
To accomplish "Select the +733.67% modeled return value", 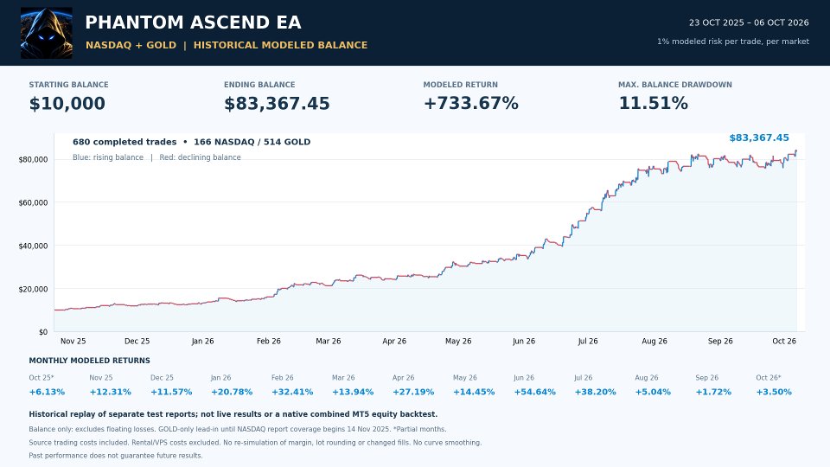I will click(x=470, y=103).
